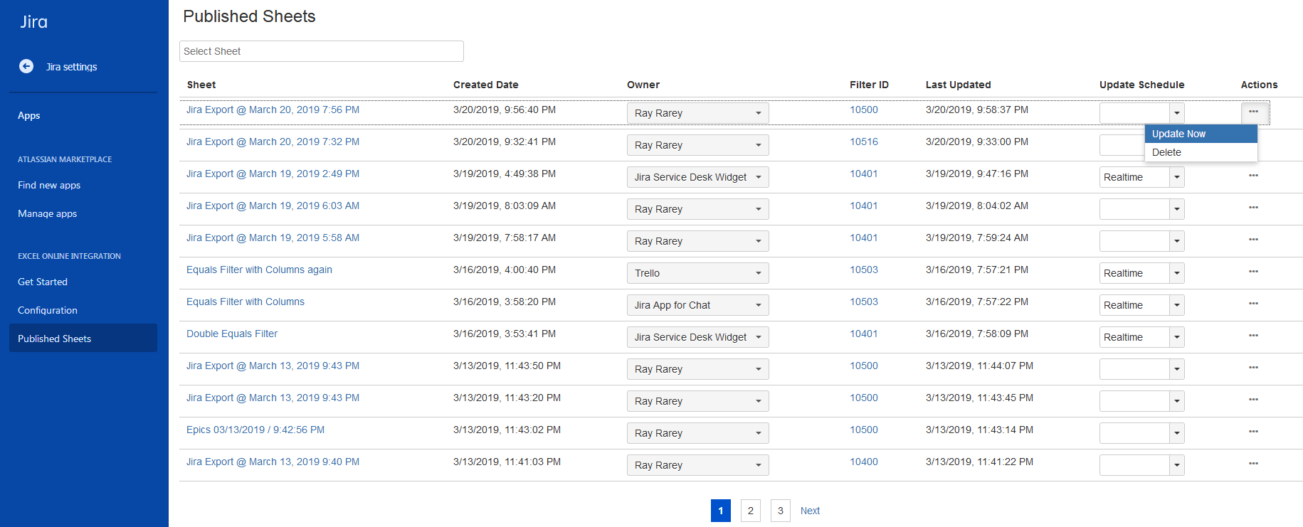Open the Owner dropdown in the first row
Viewport: 1303px width, 527px height.
697,113
